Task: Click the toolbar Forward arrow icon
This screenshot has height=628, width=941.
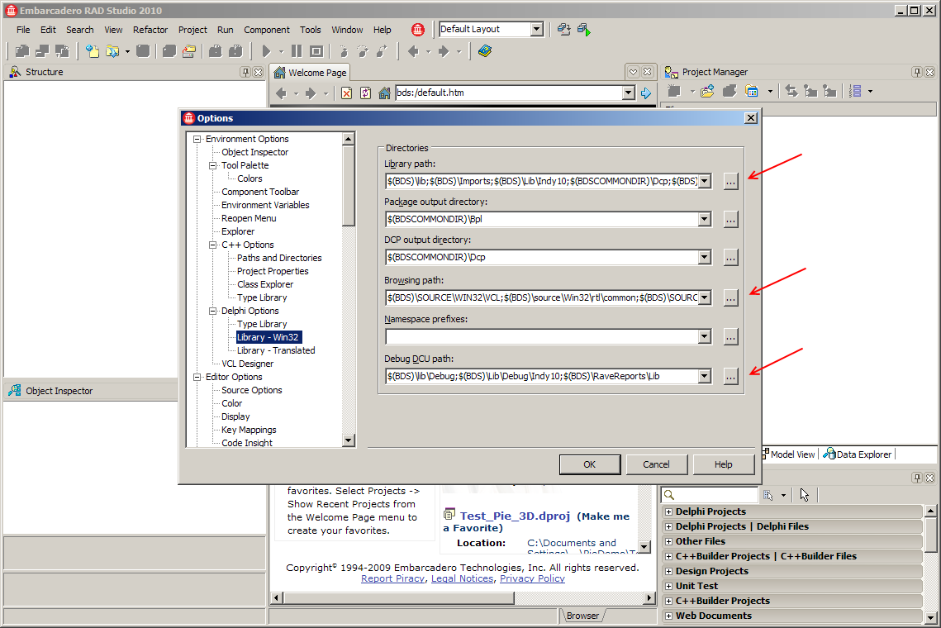Action: pos(444,51)
